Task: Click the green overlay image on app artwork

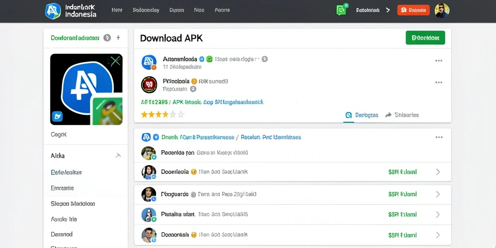Action: click(x=107, y=109)
